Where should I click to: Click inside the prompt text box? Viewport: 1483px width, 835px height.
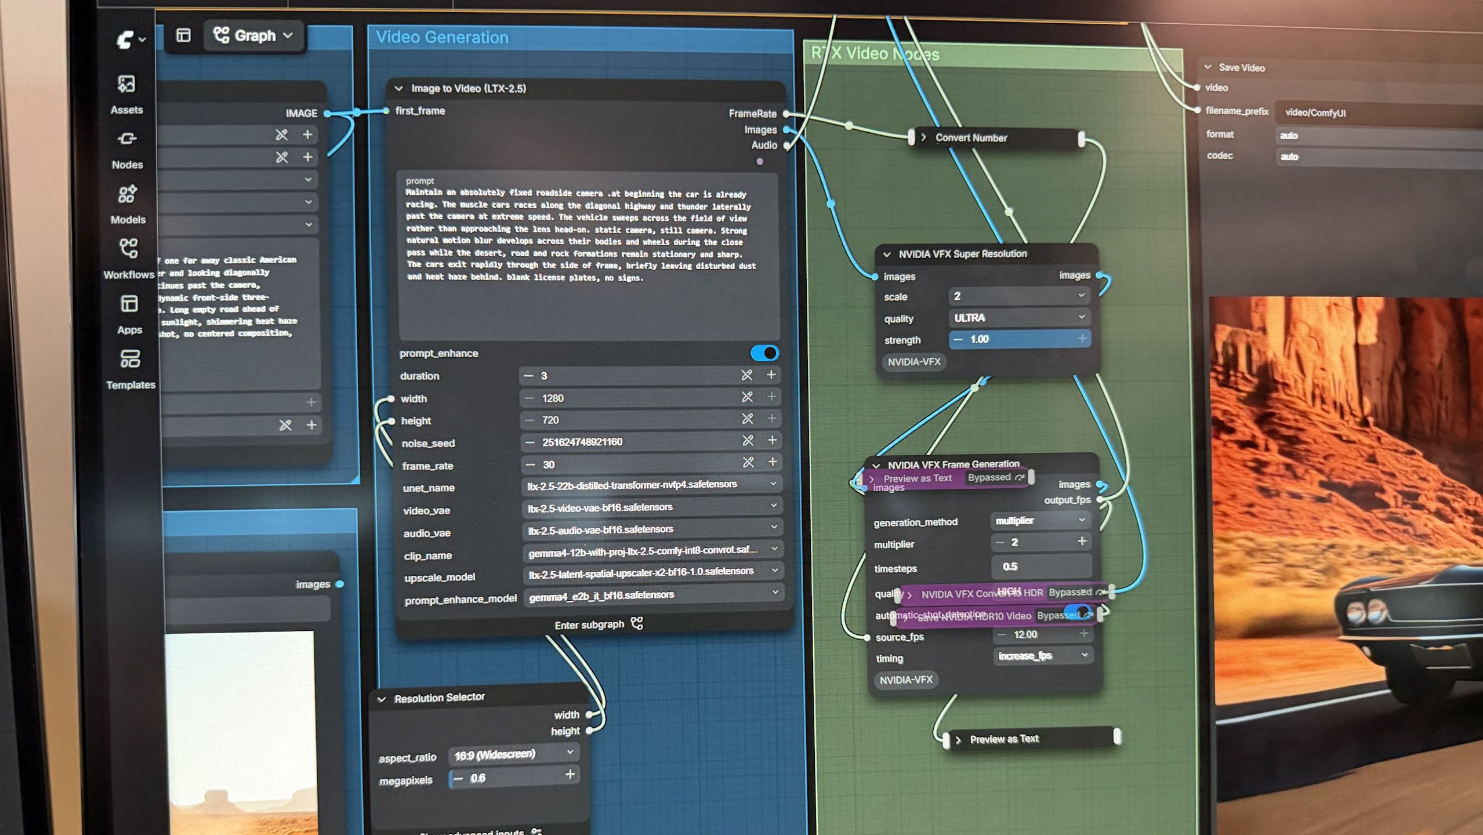[589, 255]
